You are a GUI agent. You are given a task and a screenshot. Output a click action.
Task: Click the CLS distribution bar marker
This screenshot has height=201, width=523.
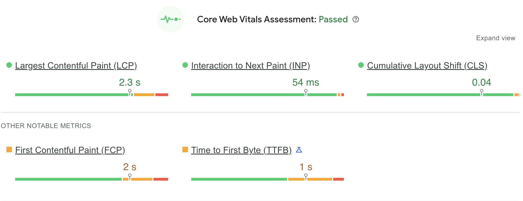(x=482, y=92)
